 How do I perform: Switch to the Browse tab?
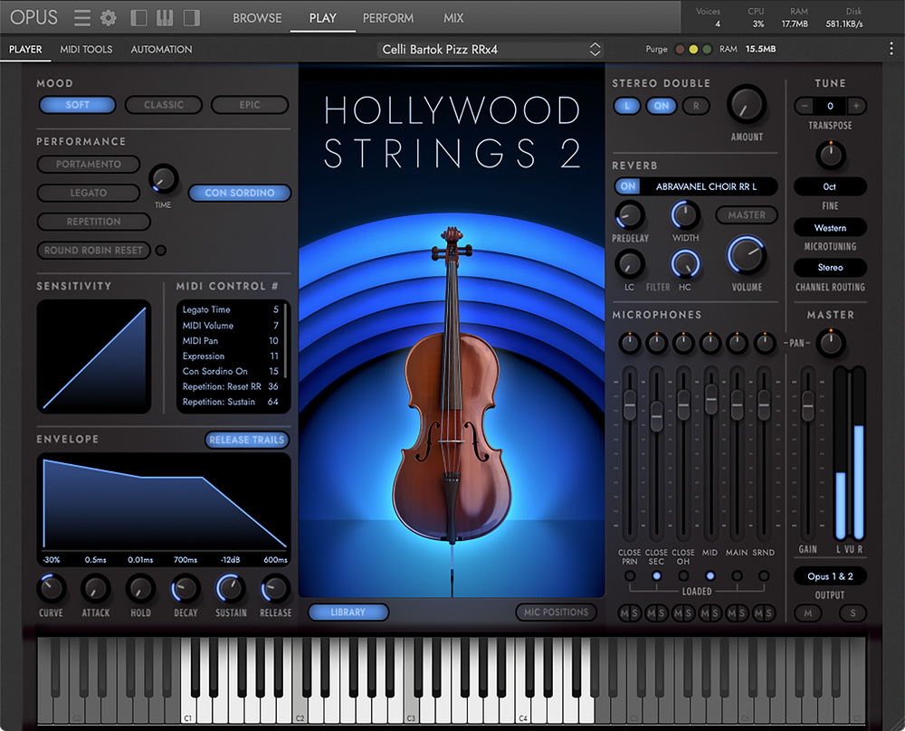point(257,18)
